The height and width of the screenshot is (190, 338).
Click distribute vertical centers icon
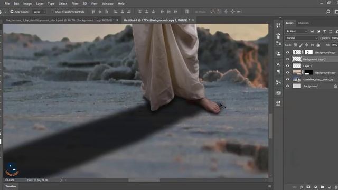[147, 12]
